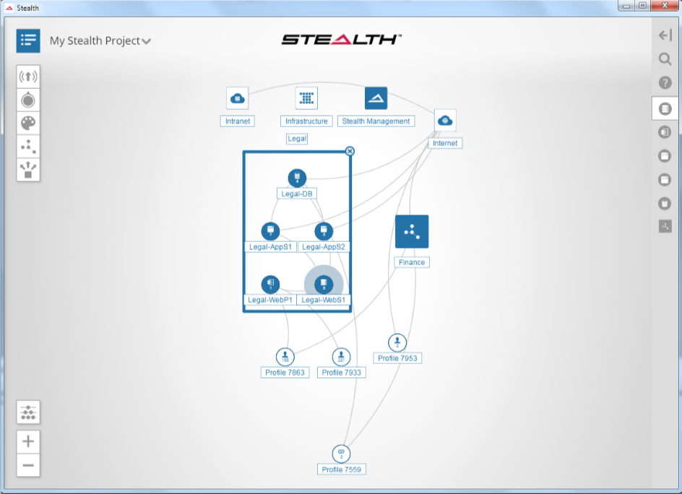
Task: Select the Legal-DB node
Action: (x=297, y=178)
